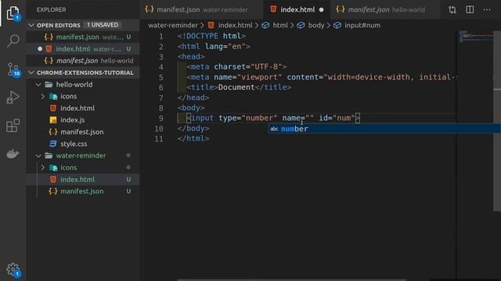Screen dimensions: 501x281
Task: Click line number 9 in gutter
Action: pos(160,118)
